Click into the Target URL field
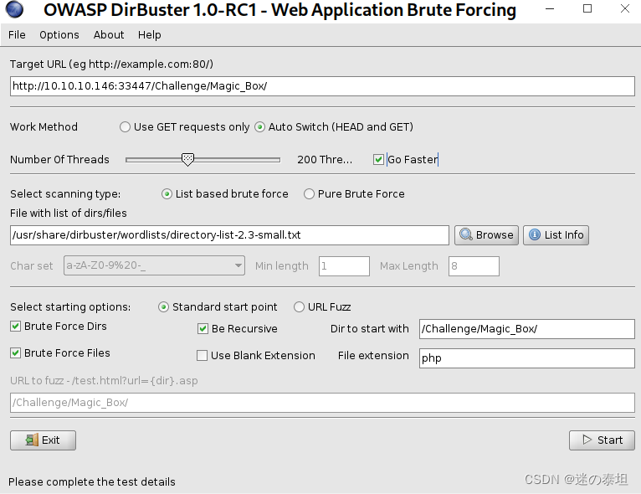This screenshot has height=494, width=641. [322, 86]
